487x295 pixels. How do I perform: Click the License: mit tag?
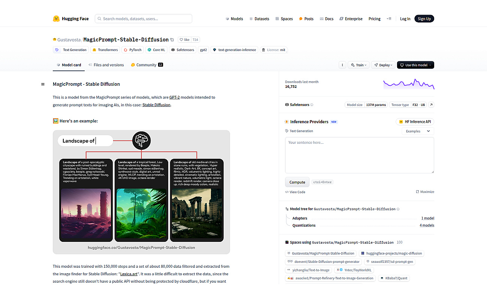coord(274,50)
